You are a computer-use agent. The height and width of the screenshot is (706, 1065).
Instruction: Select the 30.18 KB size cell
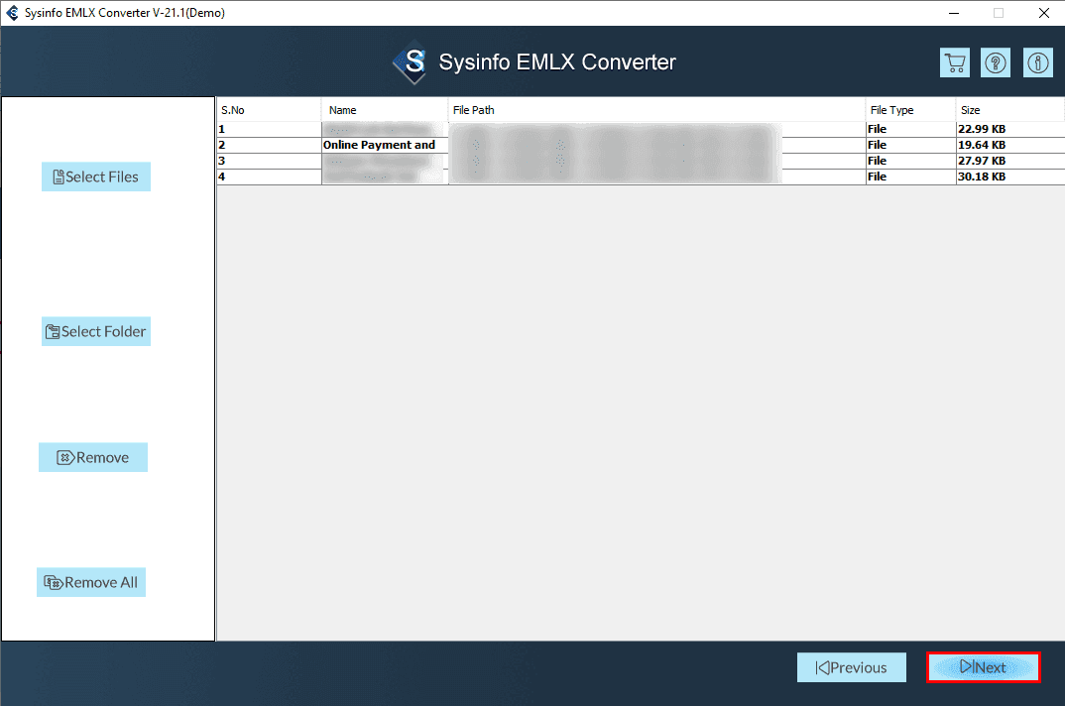1010,176
